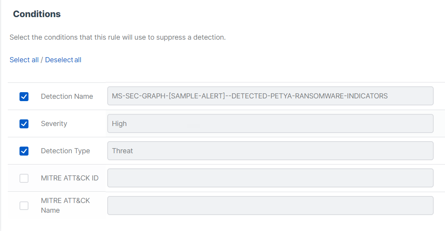Screen dimensions: 445x231
Task: Click the Severity label text
Action: click(54, 124)
